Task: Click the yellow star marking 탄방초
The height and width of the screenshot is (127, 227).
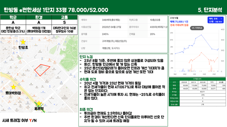Action: 23,42
